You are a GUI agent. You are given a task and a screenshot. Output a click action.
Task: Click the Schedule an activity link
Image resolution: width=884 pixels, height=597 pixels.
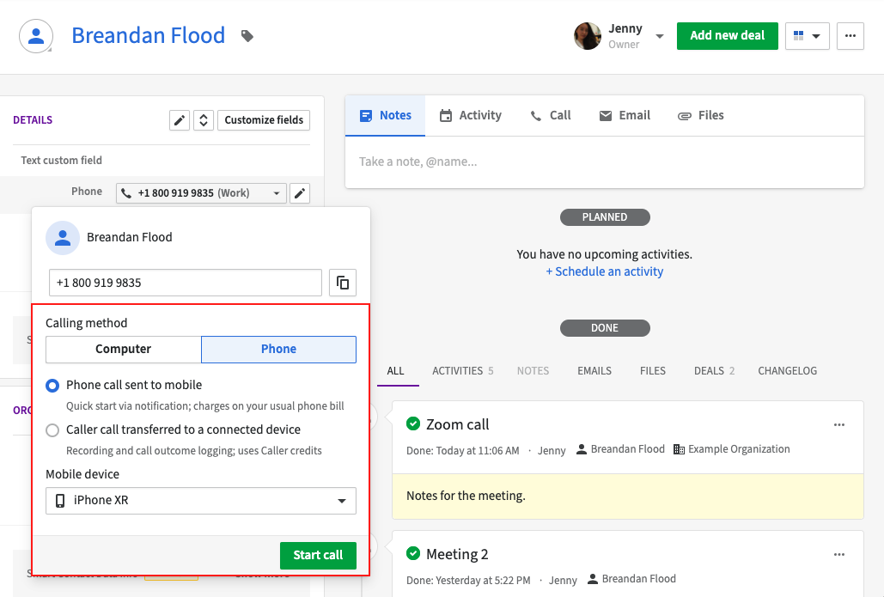(605, 271)
